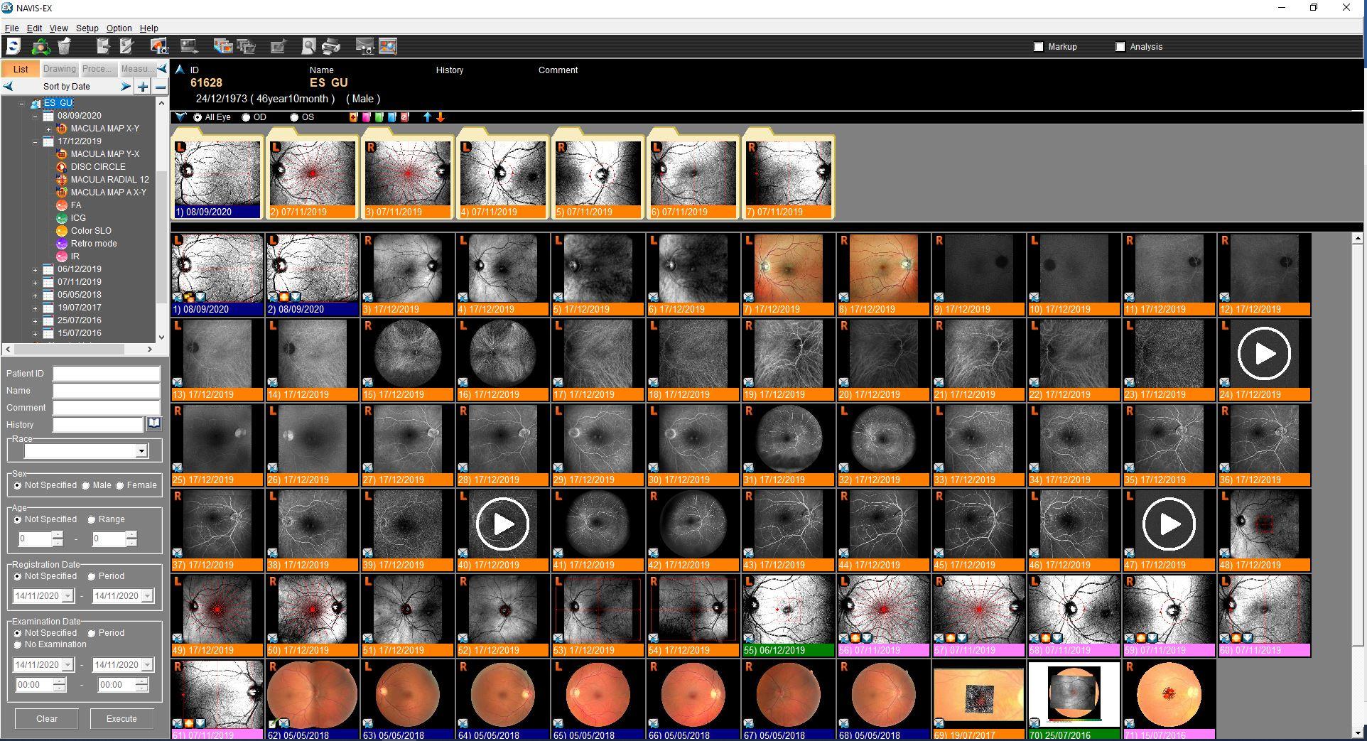1367x741 pixels.
Task: Click the orange down arrow sort icon
Action: [x=441, y=117]
